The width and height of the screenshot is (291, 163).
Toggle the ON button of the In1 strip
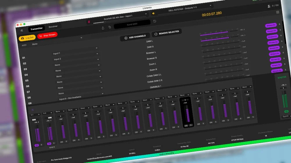(x=37, y=145)
